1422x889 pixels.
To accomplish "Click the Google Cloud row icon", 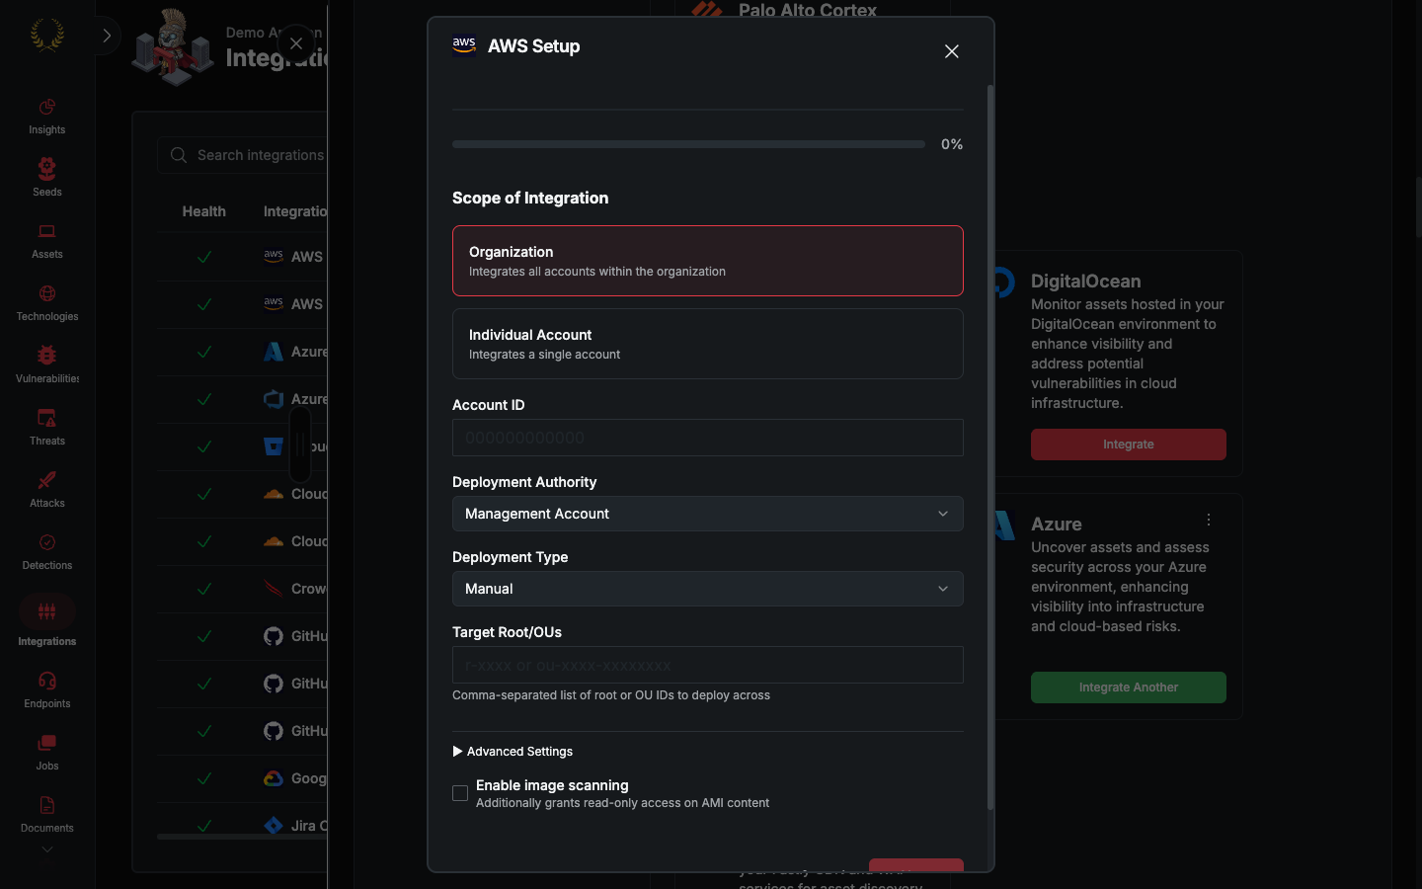I will (274, 778).
